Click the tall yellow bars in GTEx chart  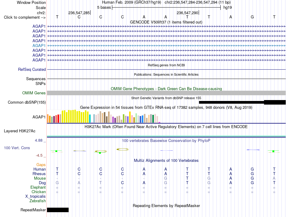point(75,116)
